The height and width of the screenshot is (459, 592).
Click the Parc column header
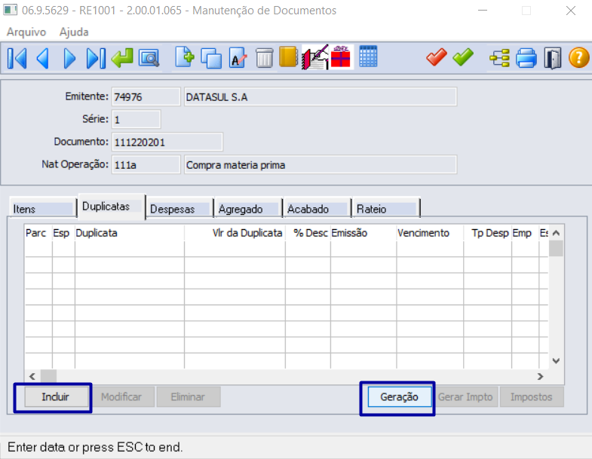tap(38, 233)
